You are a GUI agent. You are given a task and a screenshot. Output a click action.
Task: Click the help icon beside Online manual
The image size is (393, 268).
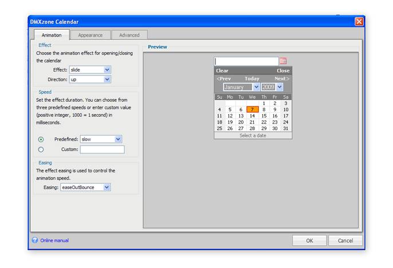(x=35, y=240)
